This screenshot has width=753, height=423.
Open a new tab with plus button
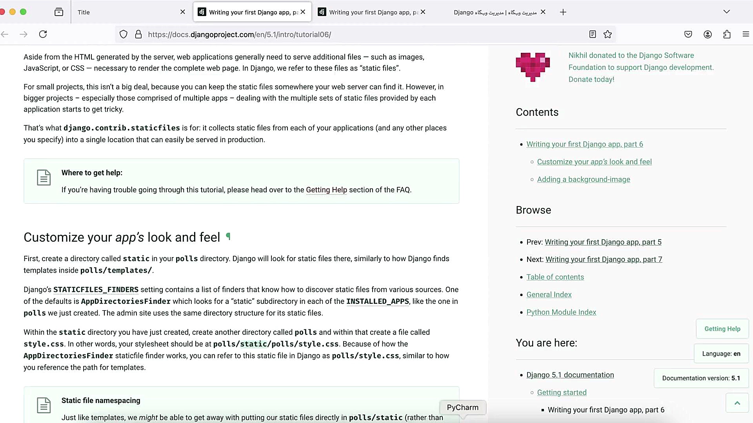563,12
